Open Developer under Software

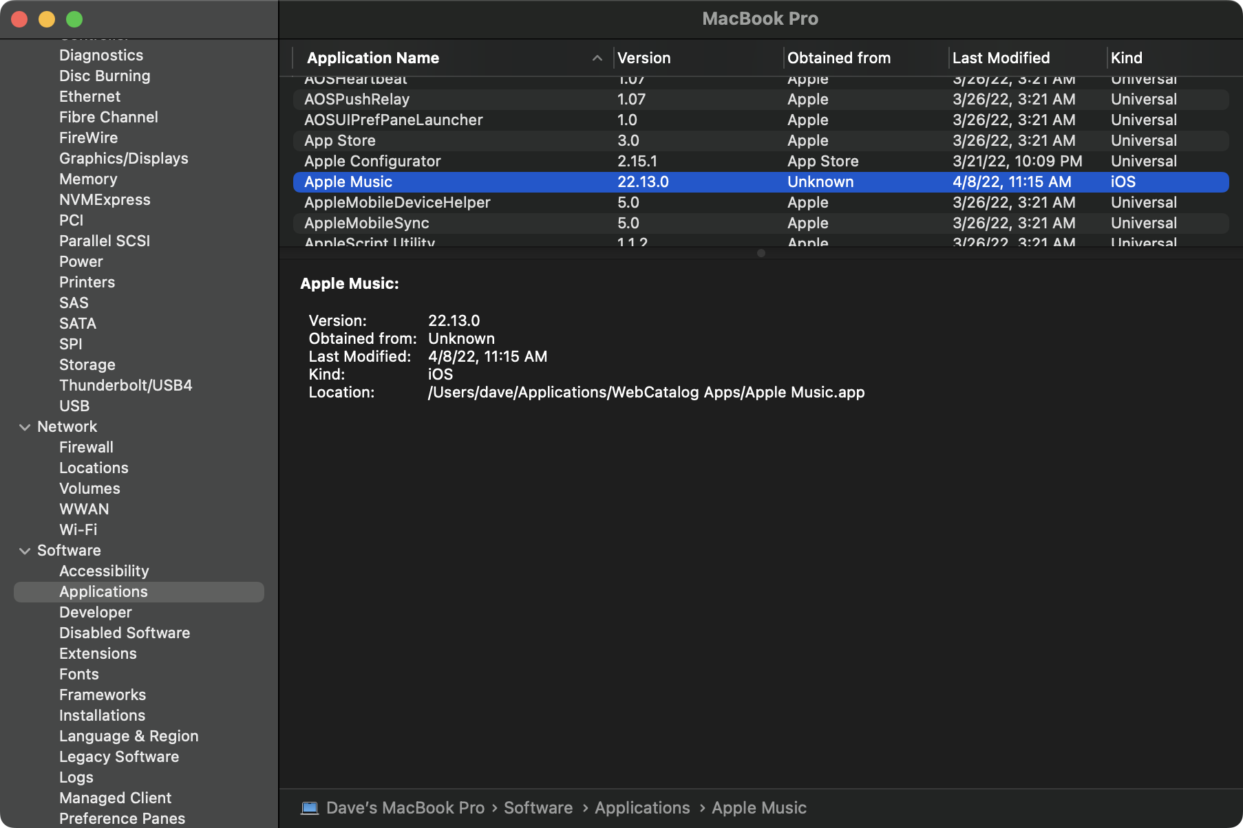(96, 612)
